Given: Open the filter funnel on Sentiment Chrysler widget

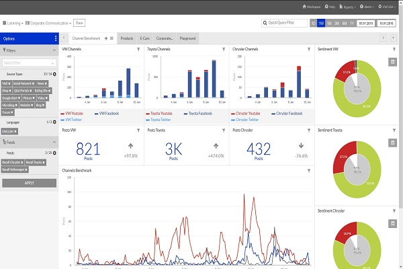Looking at the screenshot, I should (x=394, y=211).
